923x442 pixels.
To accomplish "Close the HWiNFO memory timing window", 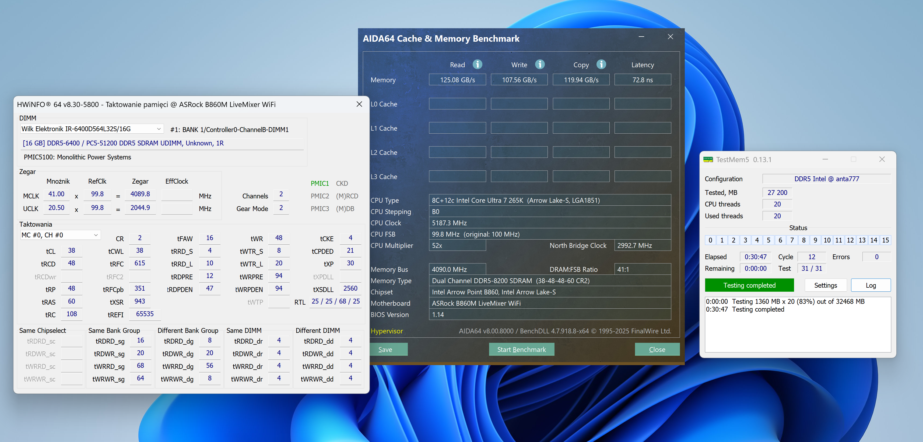I will coord(359,104).
